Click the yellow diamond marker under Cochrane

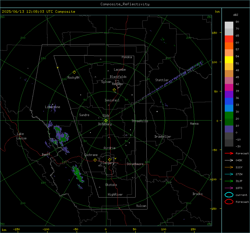click(95, 160)
